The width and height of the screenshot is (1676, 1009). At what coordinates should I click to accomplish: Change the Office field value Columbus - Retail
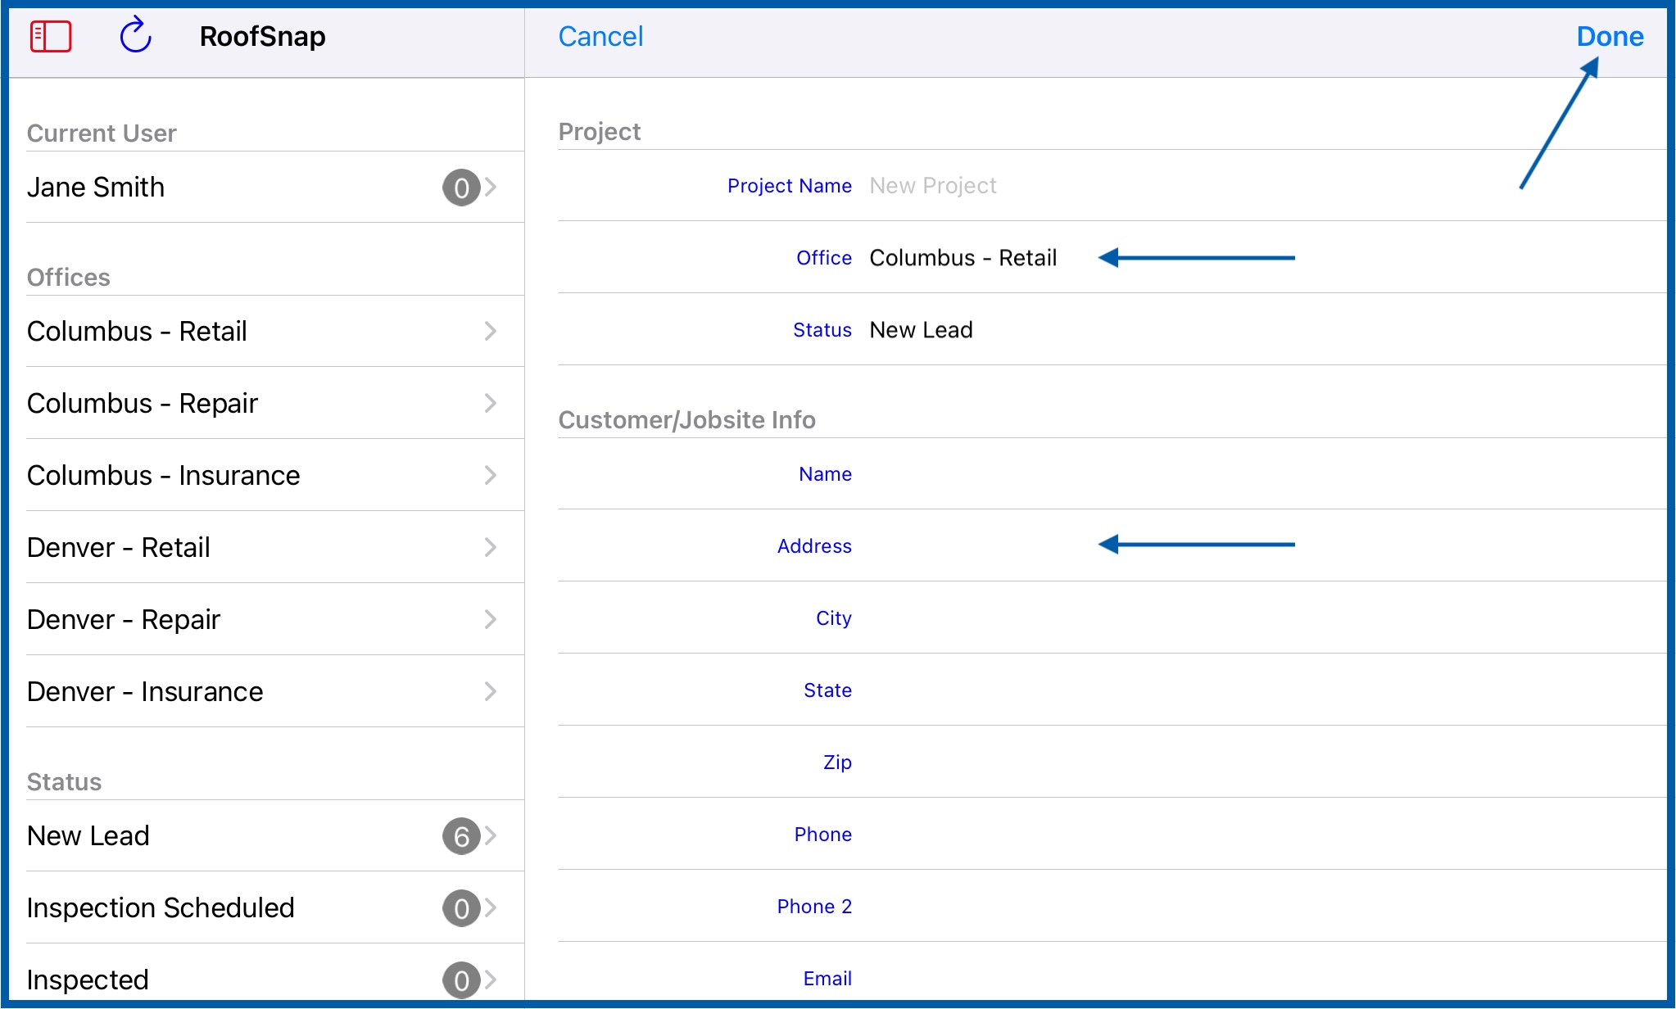point(963,258)
